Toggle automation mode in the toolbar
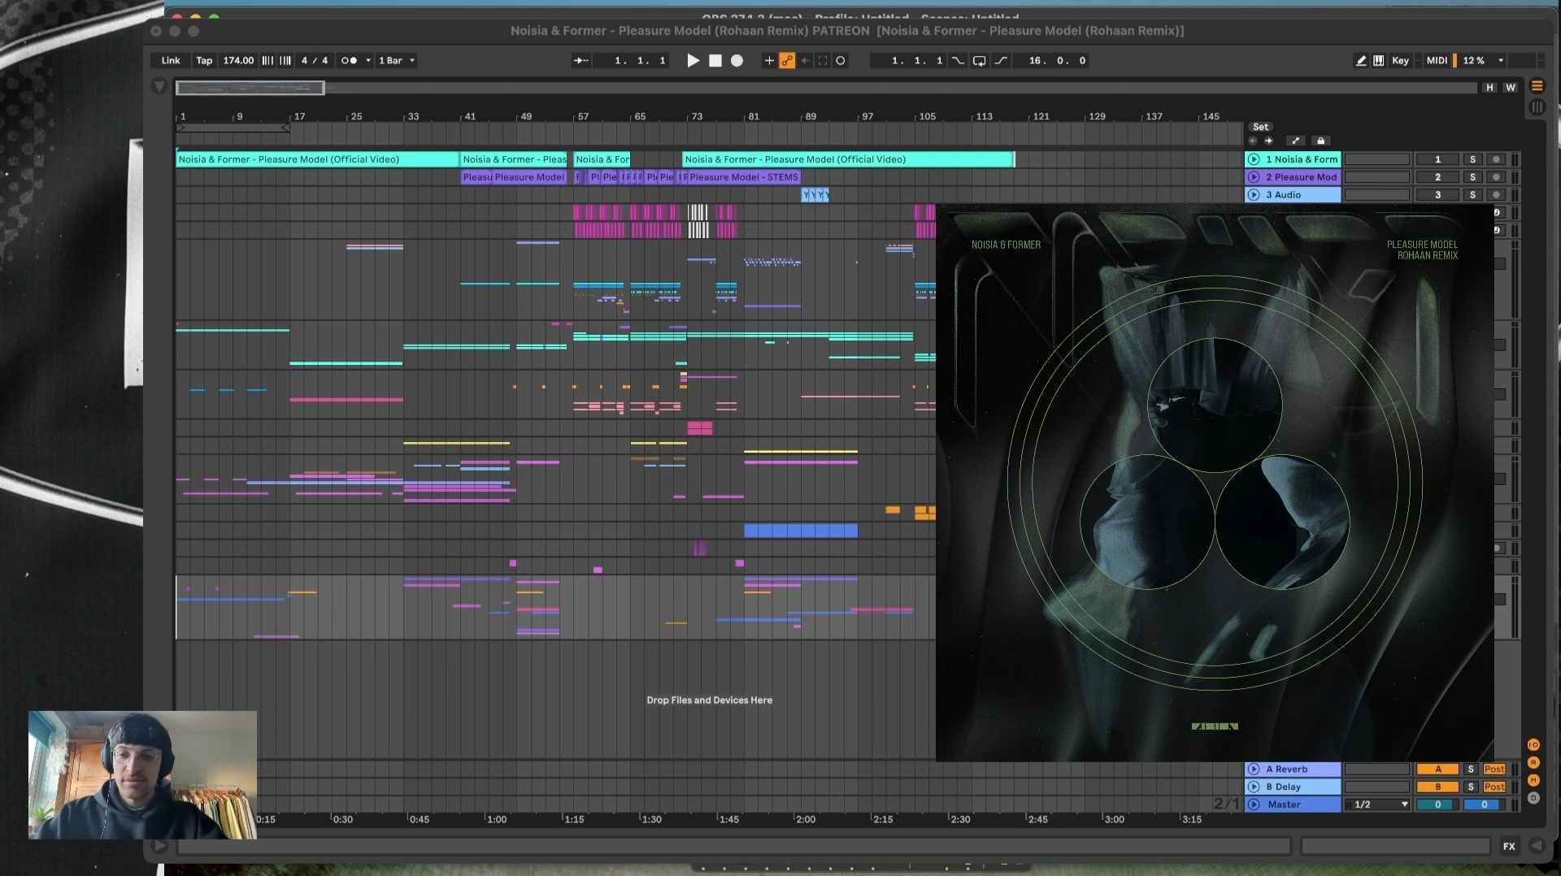 [787, 60]
